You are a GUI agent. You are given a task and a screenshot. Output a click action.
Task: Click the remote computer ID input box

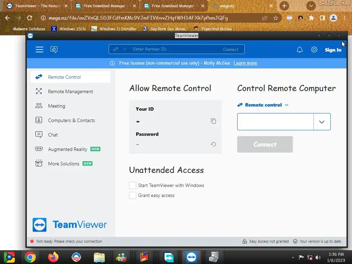pyautogui.click(x=275, y=122)
